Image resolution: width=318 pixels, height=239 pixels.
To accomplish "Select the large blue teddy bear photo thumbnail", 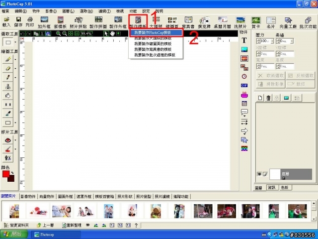I will (62, 211).
